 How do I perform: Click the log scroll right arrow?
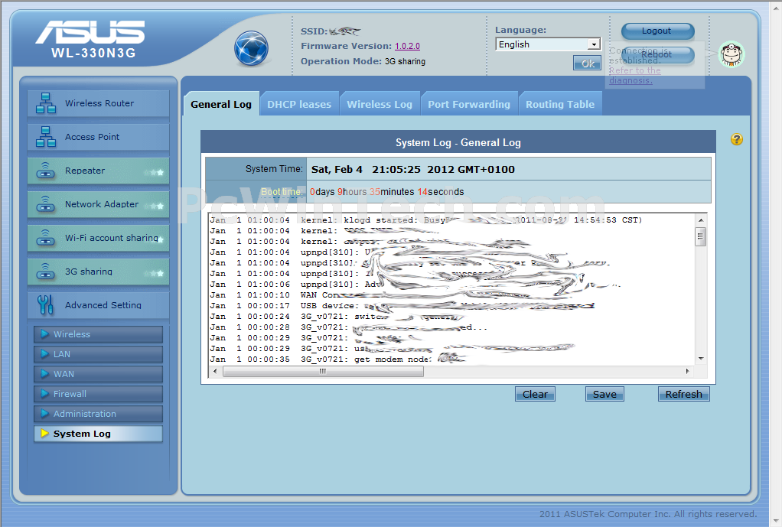[x=688, y=372]
